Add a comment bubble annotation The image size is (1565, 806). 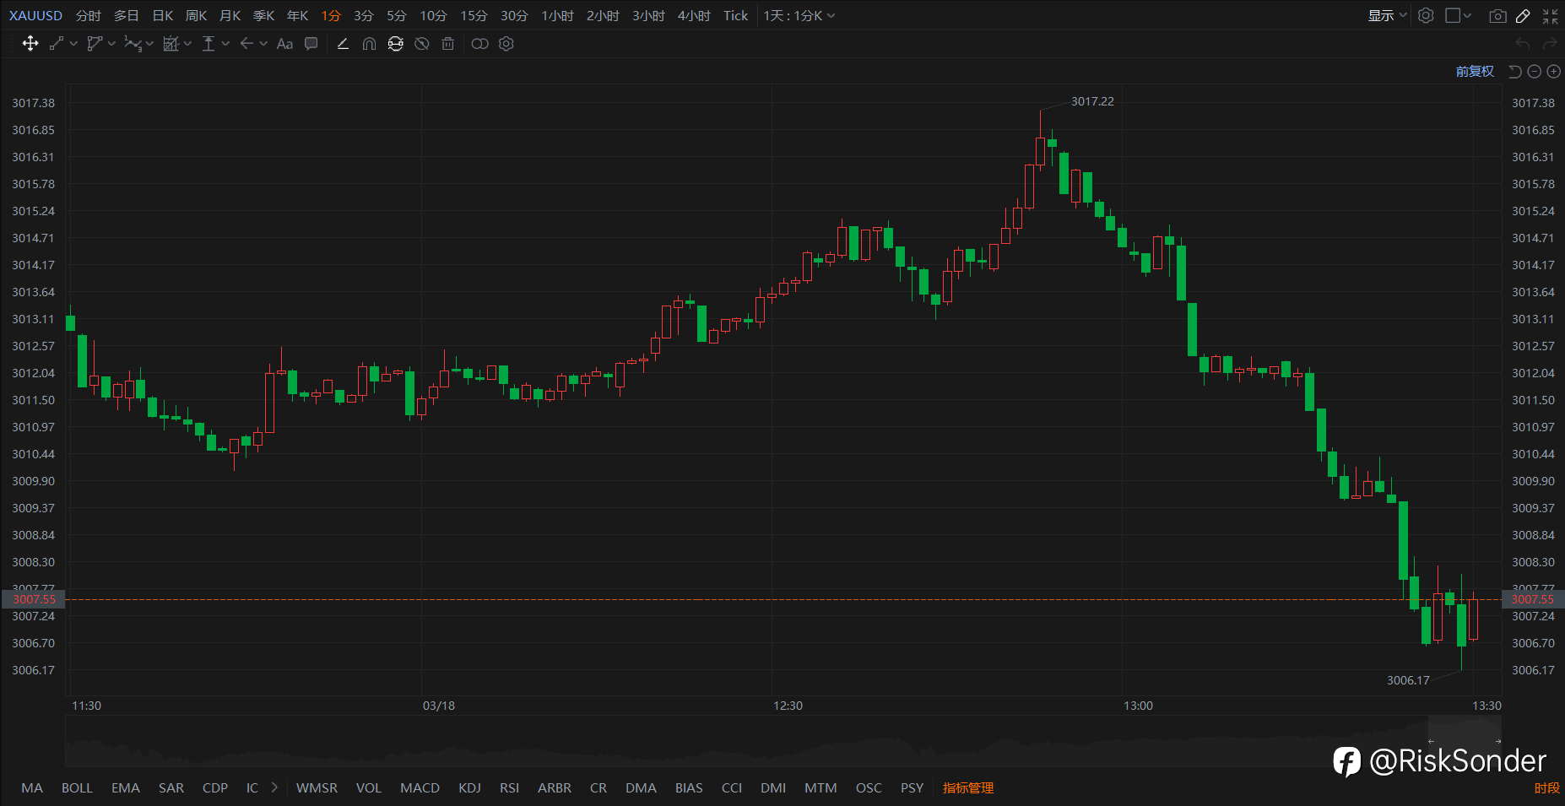tap(311, 44)
